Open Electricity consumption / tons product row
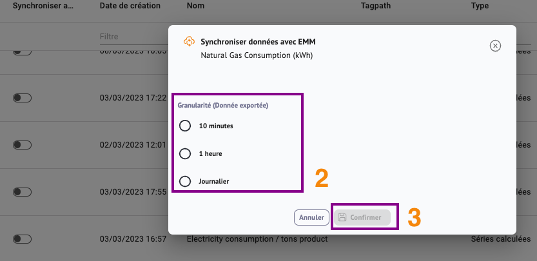 click(x=257, y=240)
